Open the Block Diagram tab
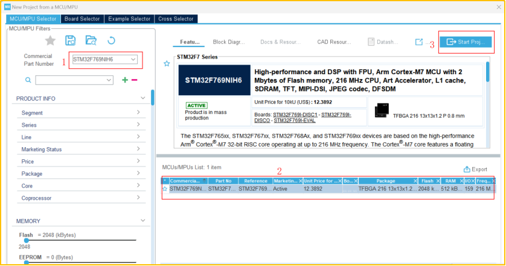Screen dimensions: 506x266 pos(229,42)
